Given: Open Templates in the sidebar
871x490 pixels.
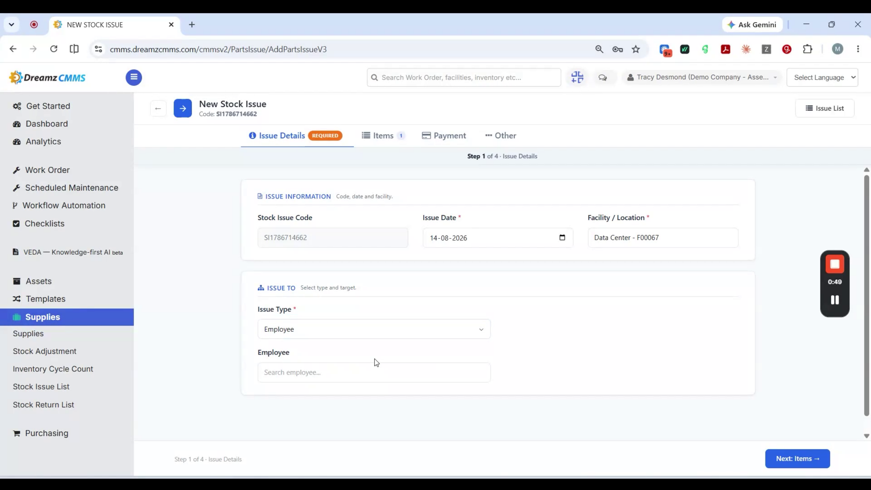Looking at the screenshot, I should (39, 299).
